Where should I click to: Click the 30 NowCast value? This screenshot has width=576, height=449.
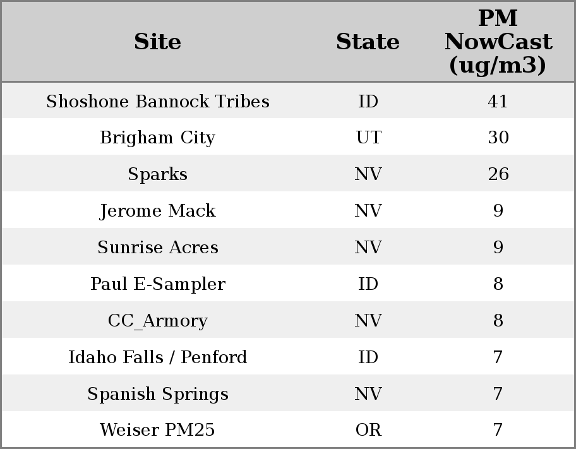pyautogui.click(x=498, y=138)
